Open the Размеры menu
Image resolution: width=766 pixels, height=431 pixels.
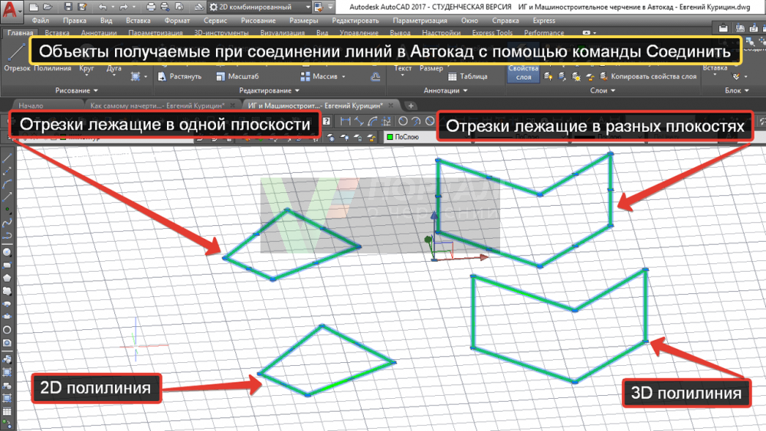303,21
